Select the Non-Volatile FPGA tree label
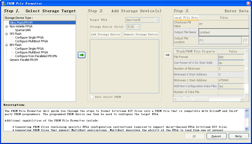 tap(21, 26)
